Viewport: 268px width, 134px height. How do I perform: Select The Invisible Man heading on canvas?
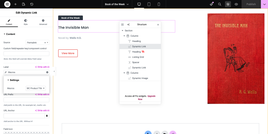(x=73, y=28)
